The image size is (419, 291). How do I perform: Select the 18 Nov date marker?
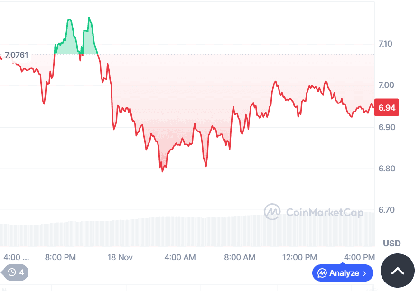point(121,257)
